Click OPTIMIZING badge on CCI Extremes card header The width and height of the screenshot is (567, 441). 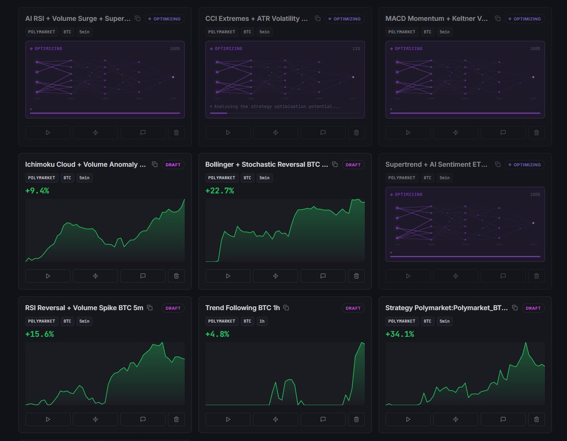[x=344, y=19]
